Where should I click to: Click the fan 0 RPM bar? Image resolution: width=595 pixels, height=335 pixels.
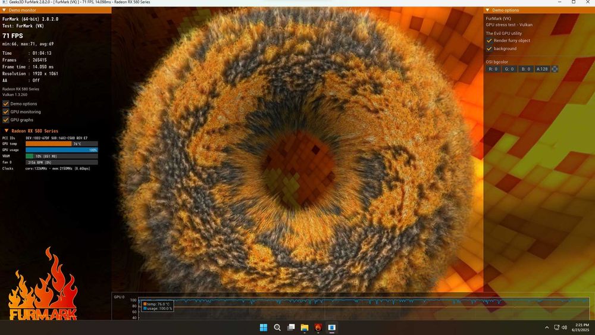pos(61,162)
